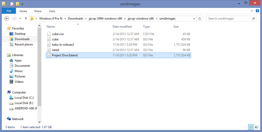Click jpcsp-2984-windows-x86 breadcrumb
This screenshot has width=262, height=132.
pos(105,19)
